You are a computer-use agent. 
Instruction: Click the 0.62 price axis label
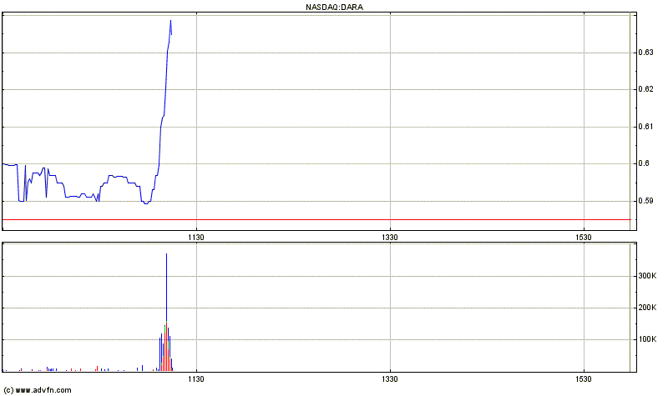(645, 89)
